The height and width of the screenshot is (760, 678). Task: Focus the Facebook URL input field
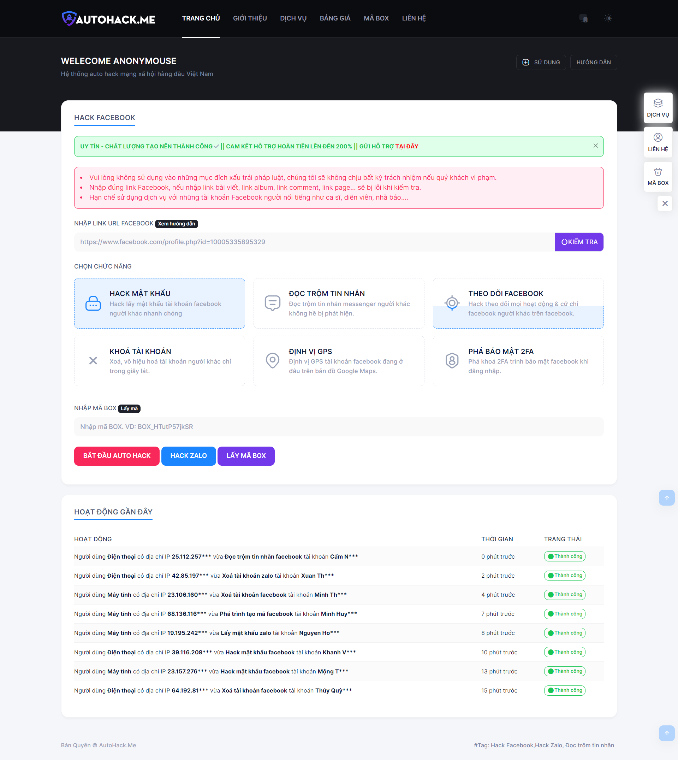point(314,242)
